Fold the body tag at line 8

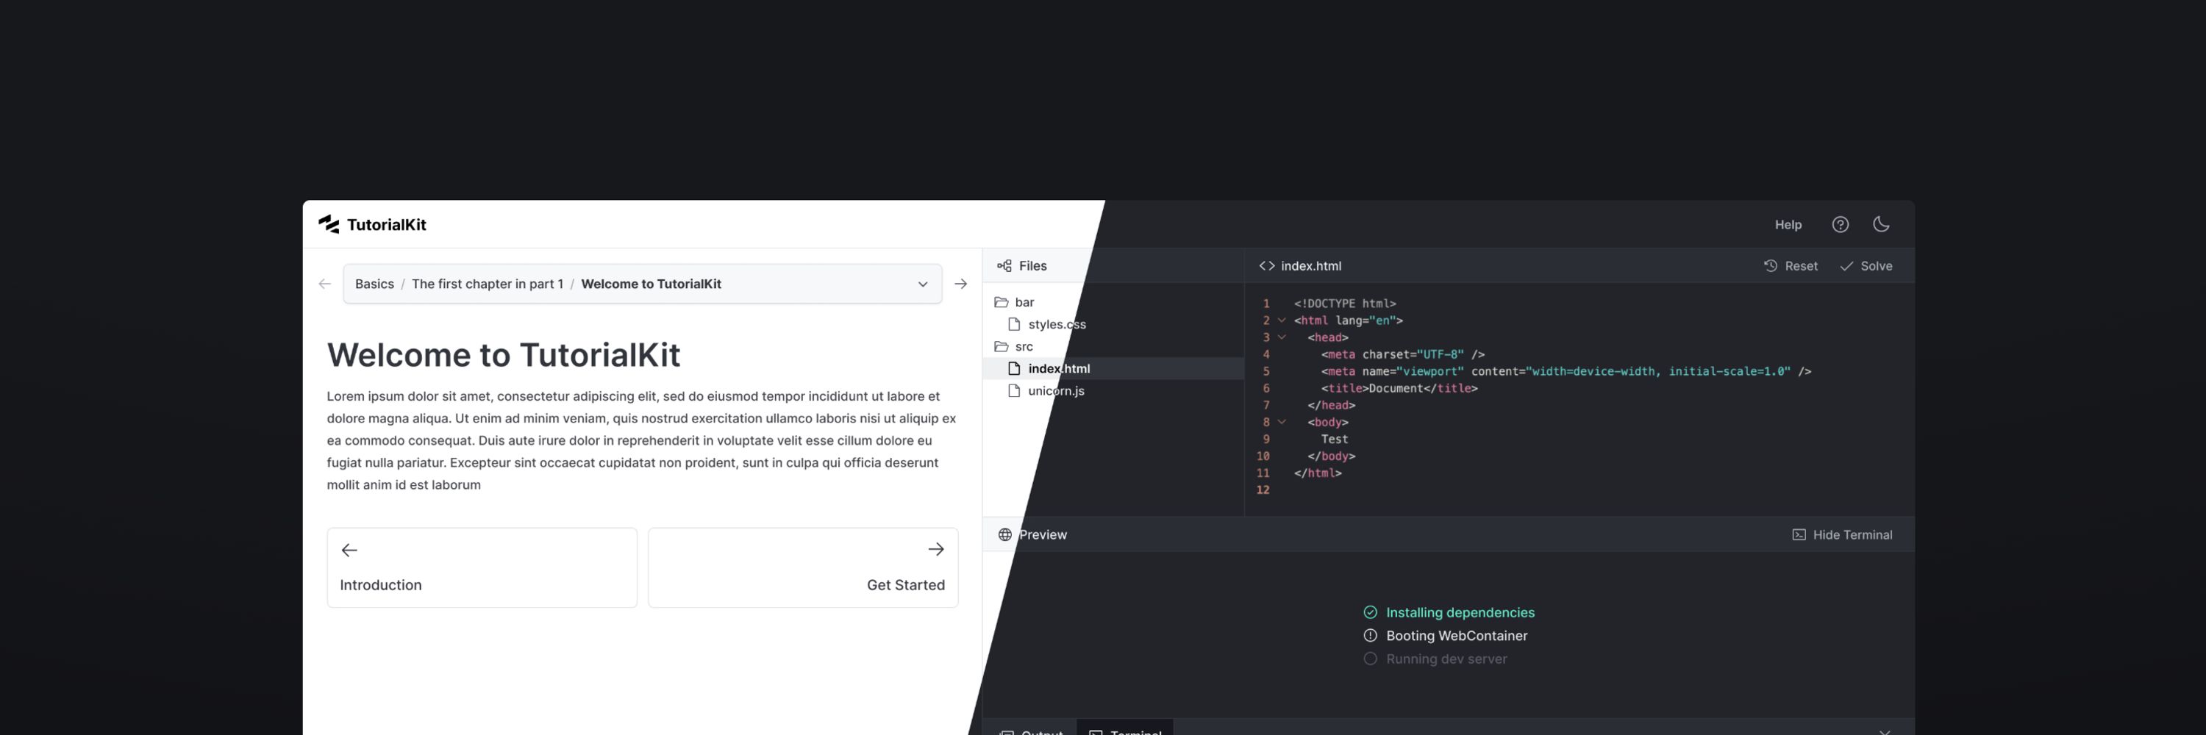[1282, 422]
